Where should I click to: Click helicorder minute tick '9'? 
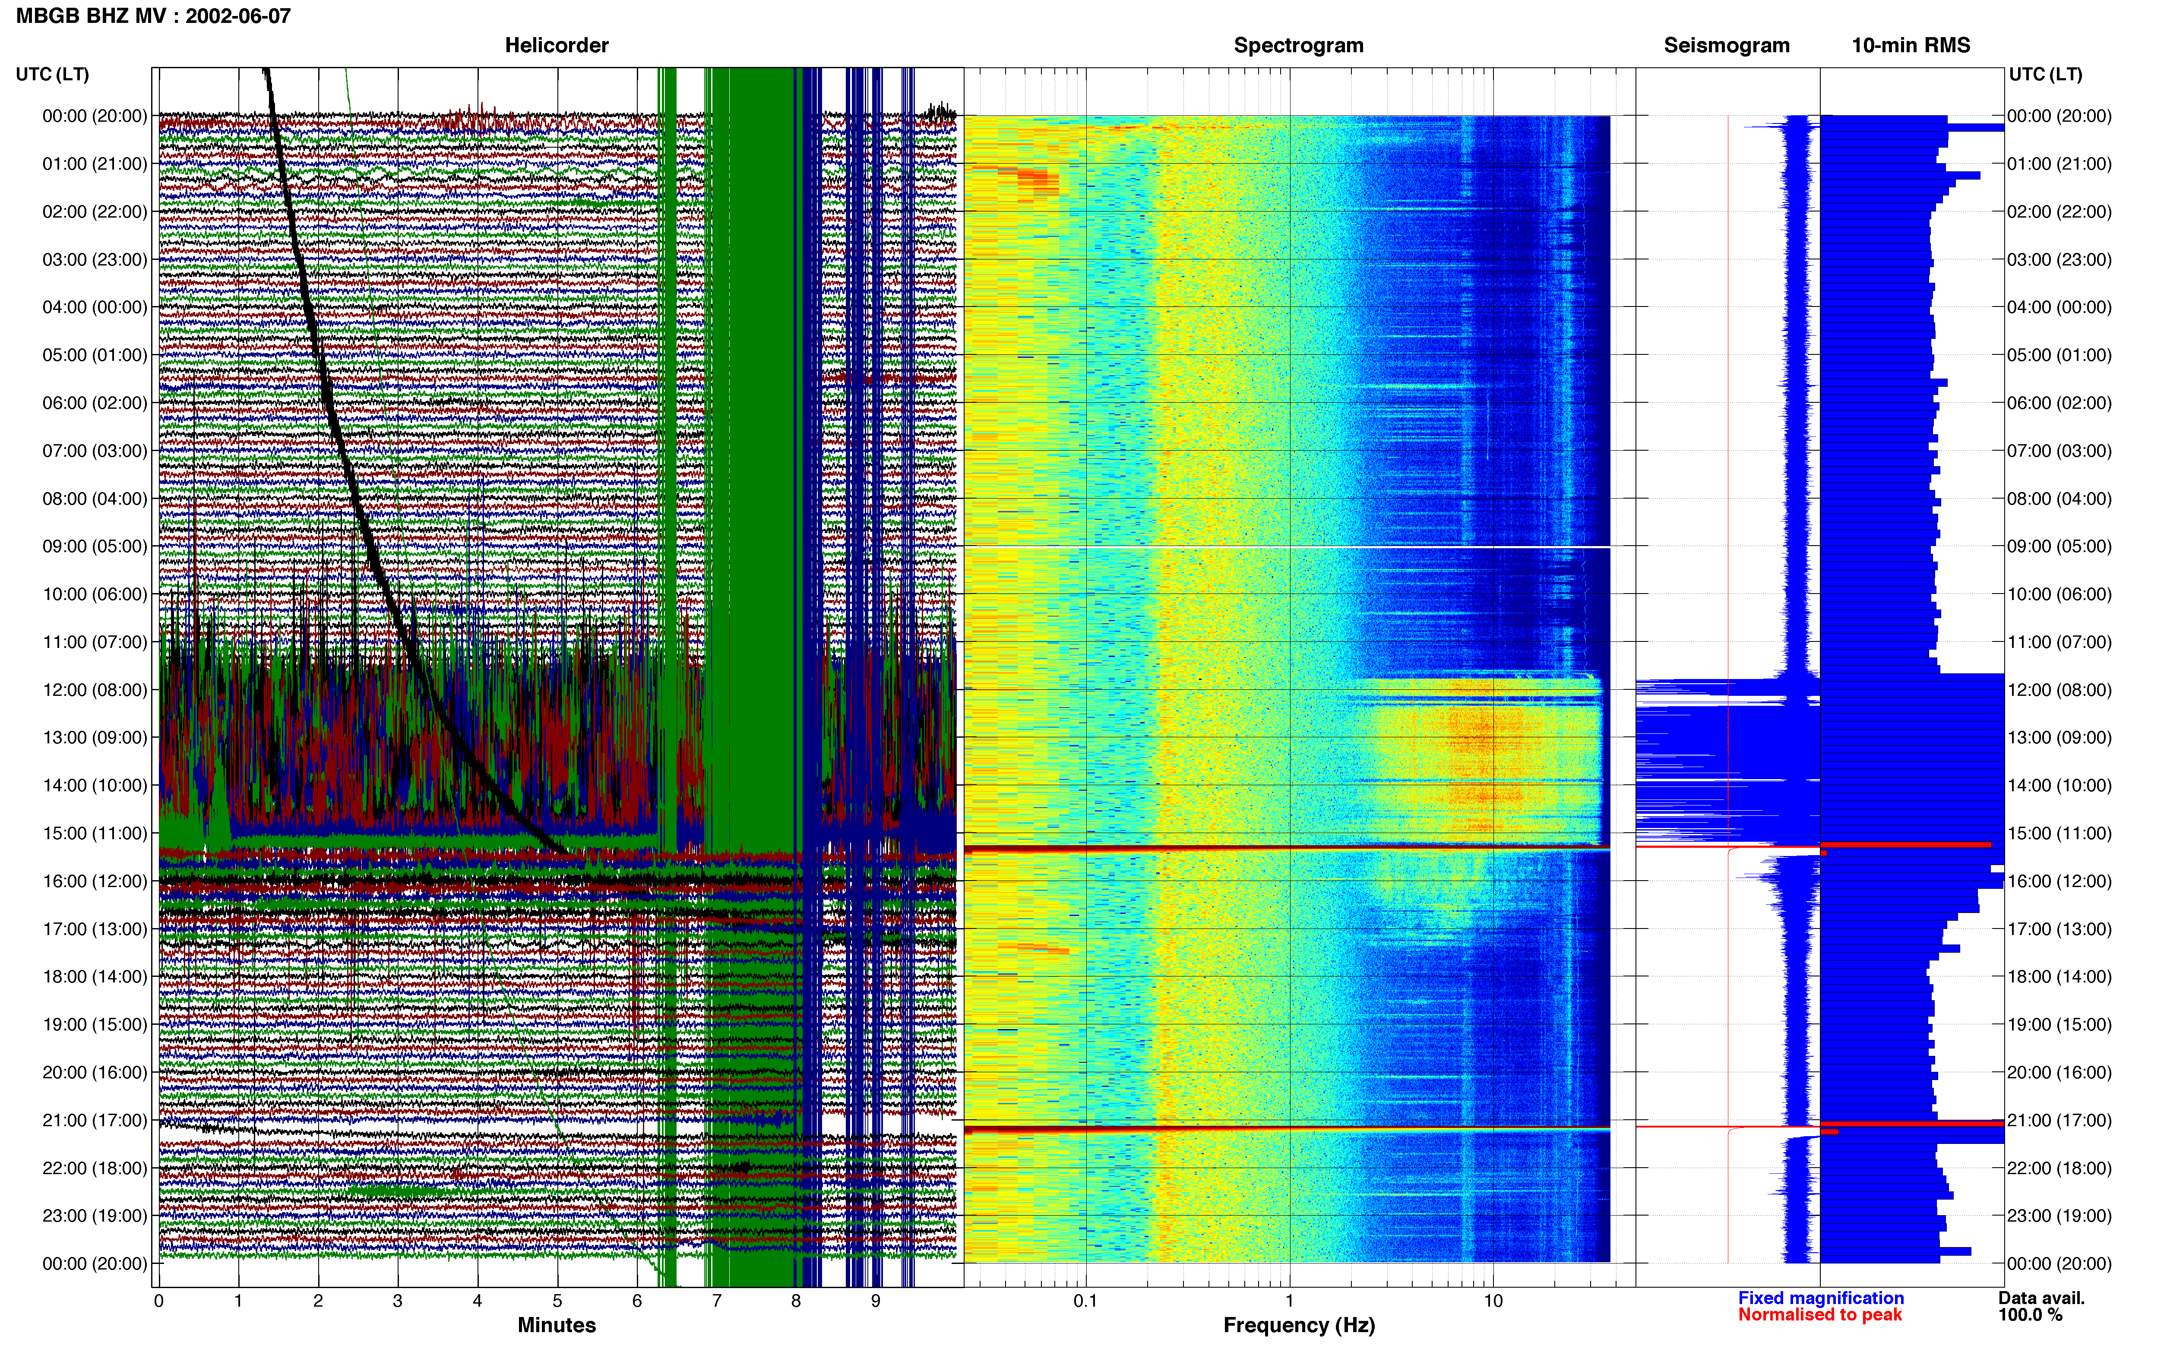pyautogui.click(x=876, y=1301)
